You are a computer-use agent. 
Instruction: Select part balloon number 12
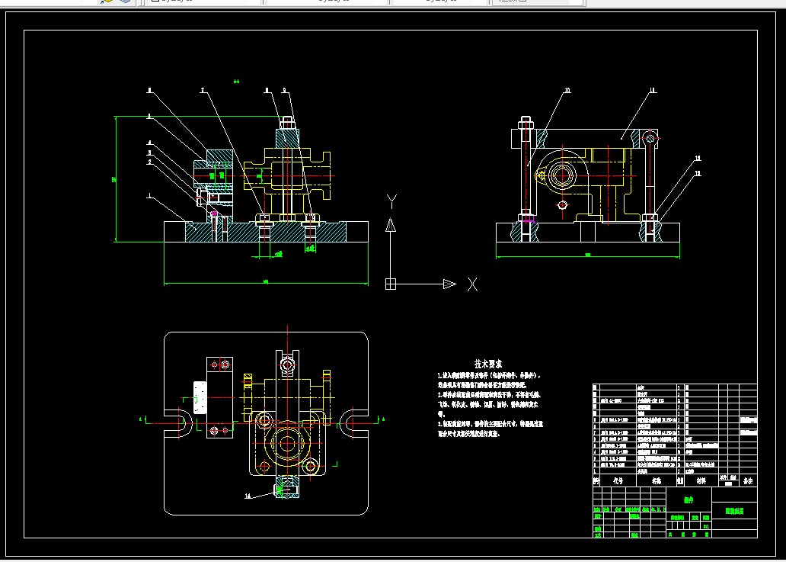(698, 159)
